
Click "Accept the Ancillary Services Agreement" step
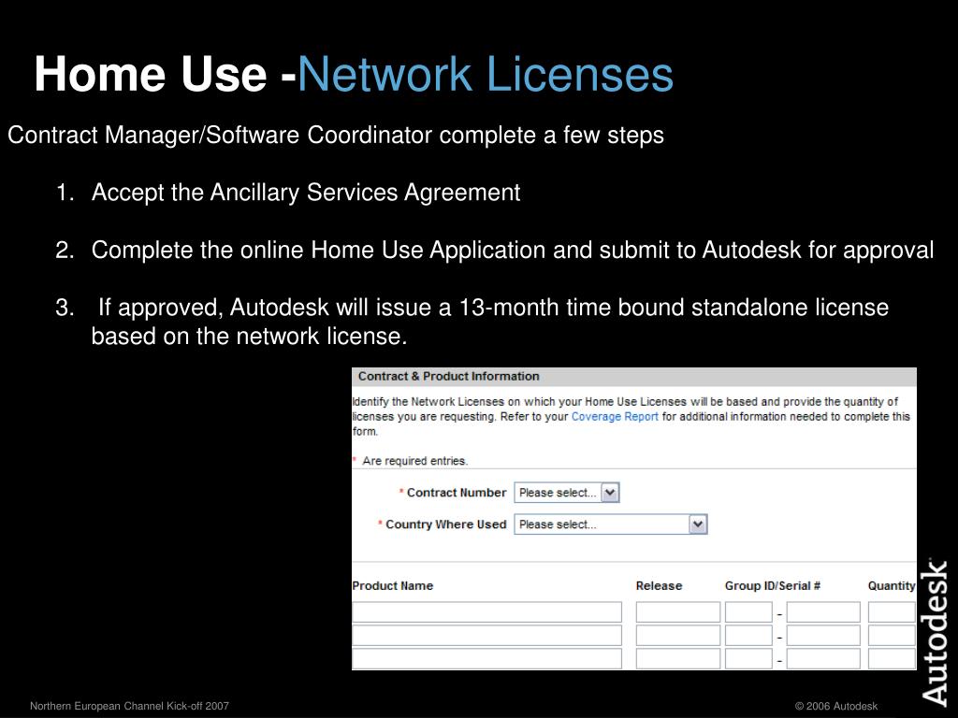(x=306, y=193)
